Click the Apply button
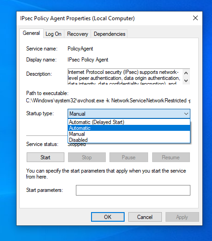Viewport: 212px width, 241px height. [x=182, y=217]
